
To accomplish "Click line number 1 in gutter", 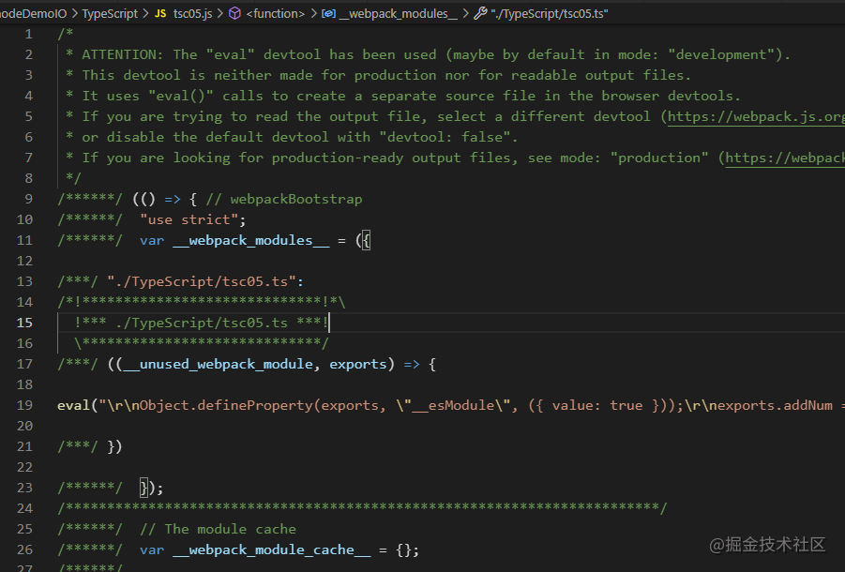I will 28,34.
